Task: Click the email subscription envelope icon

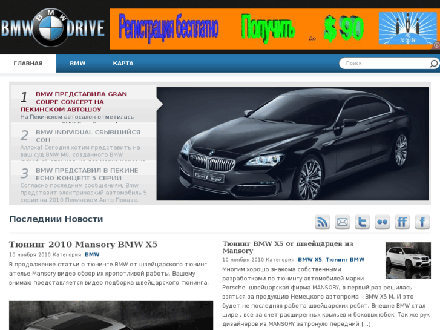Action: [342, 222]
